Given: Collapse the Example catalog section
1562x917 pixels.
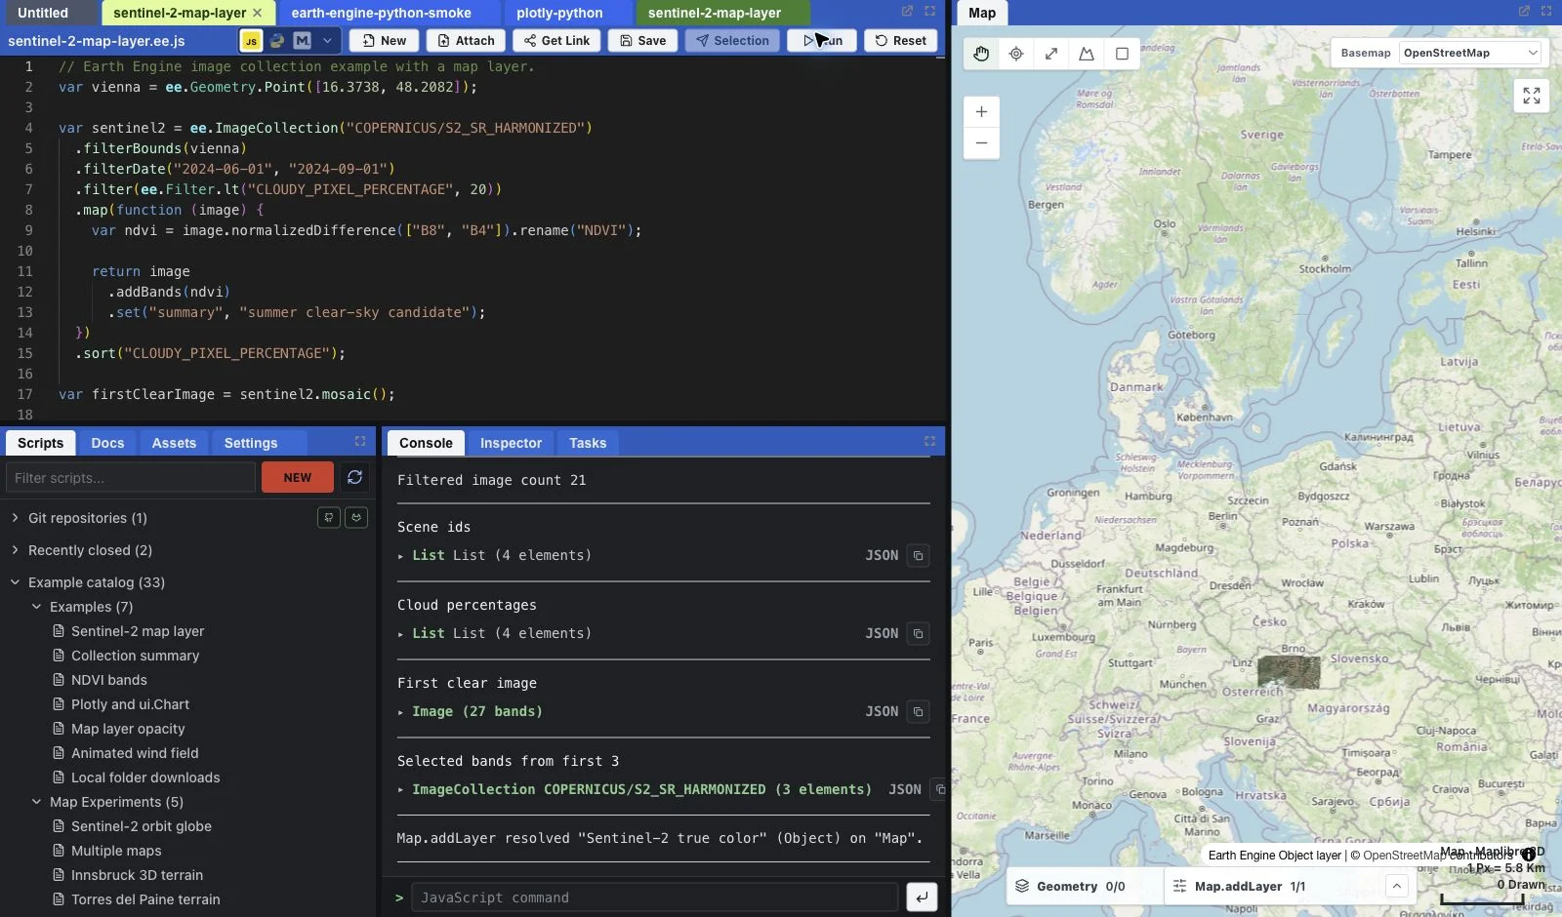Looking at the screenshot, I should (15, 582).
